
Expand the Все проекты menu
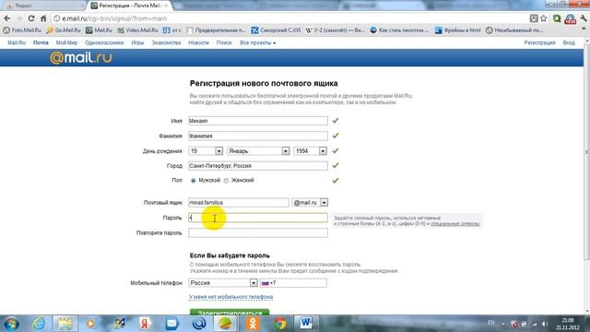point(258,43)
